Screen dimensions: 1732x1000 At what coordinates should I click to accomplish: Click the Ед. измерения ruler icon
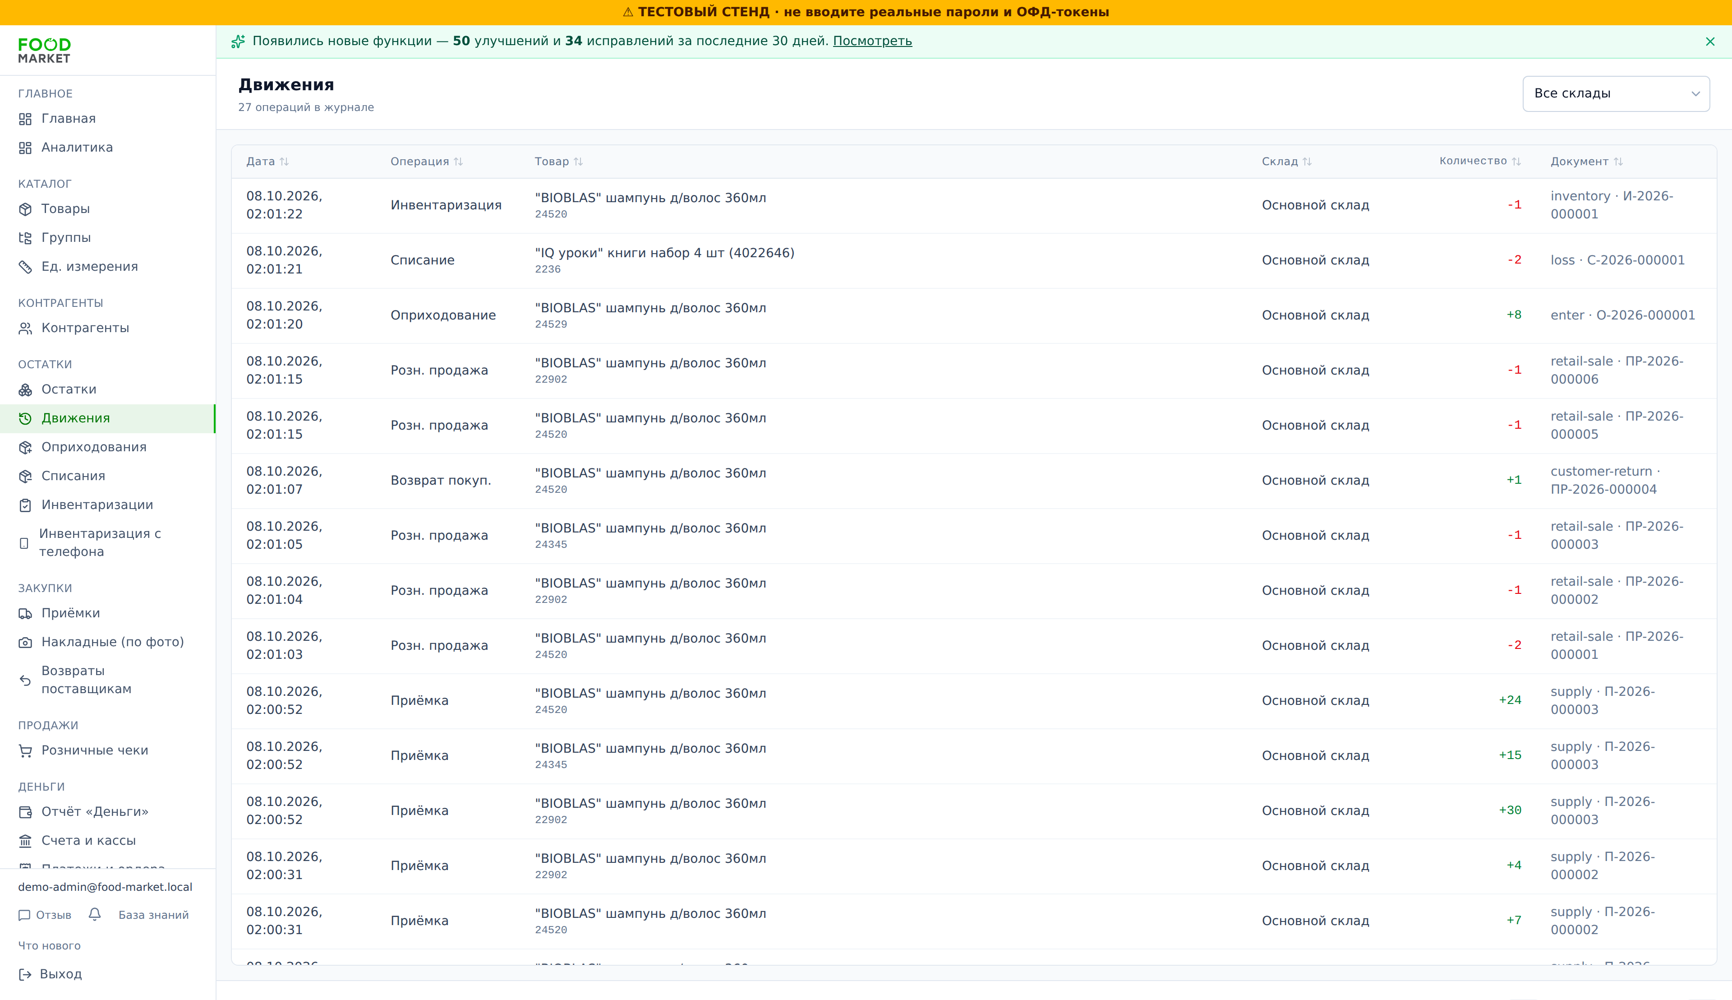point(25,267)
